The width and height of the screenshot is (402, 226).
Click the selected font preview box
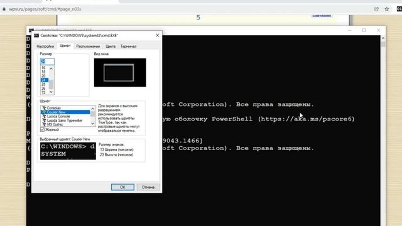point(68,151)
